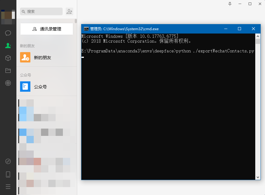The width and height of the screenshot is (265, 195).
Task: Minimize the WeChat window
Action: tap(240, 4)
